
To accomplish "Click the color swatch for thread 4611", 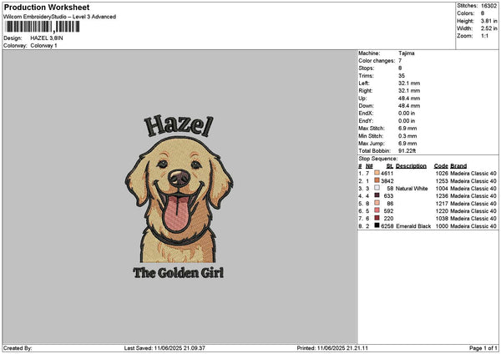I will click(x=377, y=173).
